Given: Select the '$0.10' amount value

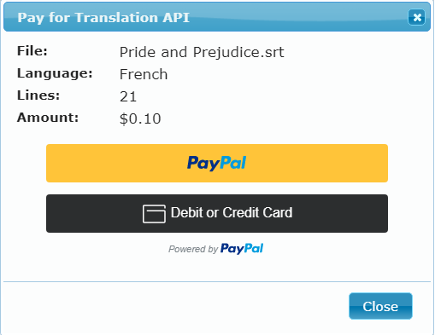Looking at the screenshot, I should (140, 118).
